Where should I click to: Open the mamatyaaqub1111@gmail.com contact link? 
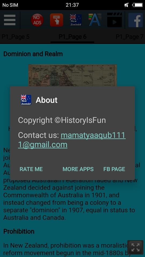(72, 140)
